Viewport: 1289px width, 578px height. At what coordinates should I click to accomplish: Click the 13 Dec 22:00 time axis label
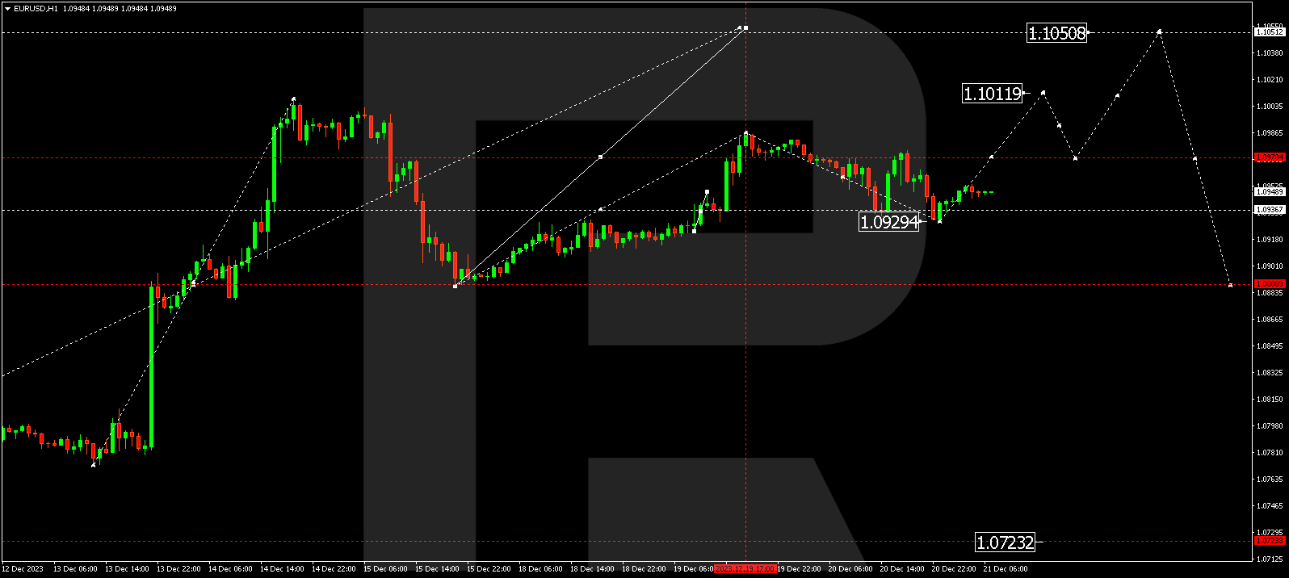[x=178, y=569]
